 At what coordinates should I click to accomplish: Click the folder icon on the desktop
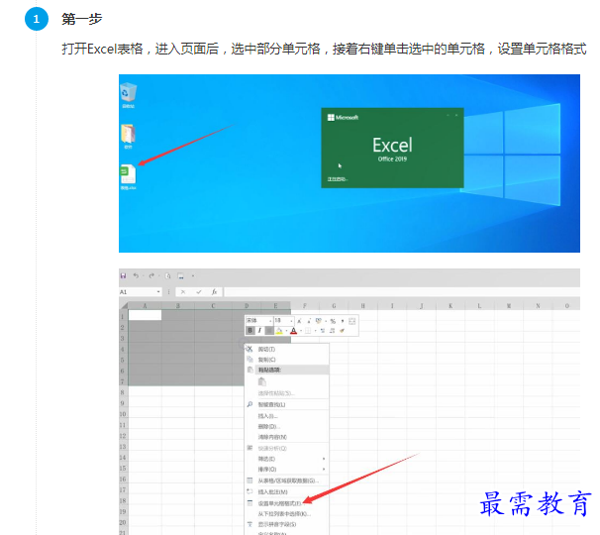coord(128,137)
